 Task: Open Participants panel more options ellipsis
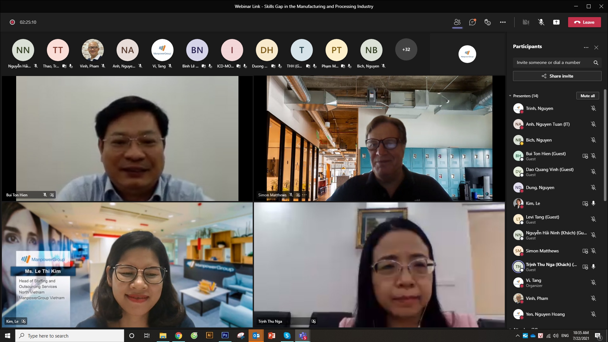586,47
